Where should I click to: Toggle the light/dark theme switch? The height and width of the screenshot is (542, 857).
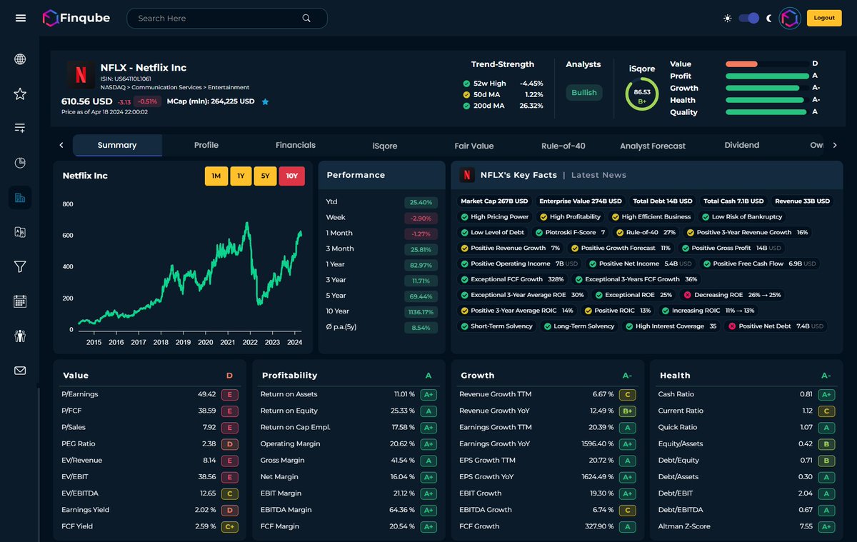748,18
